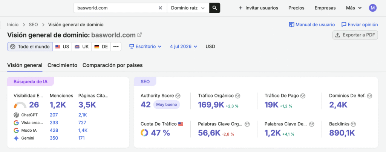Click visibility score 26
Image resolution: width=386 pixels, height=152 pixels.
(x=34, y=105)
